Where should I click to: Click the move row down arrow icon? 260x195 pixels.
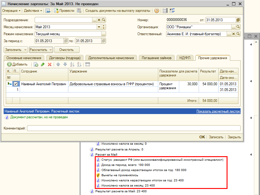pos(65,64)
